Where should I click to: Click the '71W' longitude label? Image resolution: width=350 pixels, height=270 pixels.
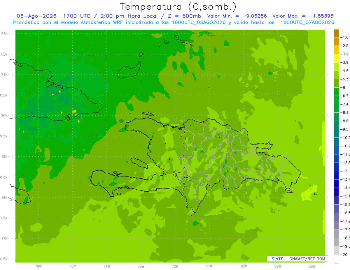[209, 266]
